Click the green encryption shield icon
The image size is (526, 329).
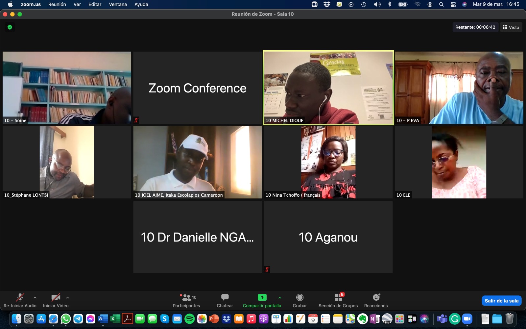click(10, 27)
